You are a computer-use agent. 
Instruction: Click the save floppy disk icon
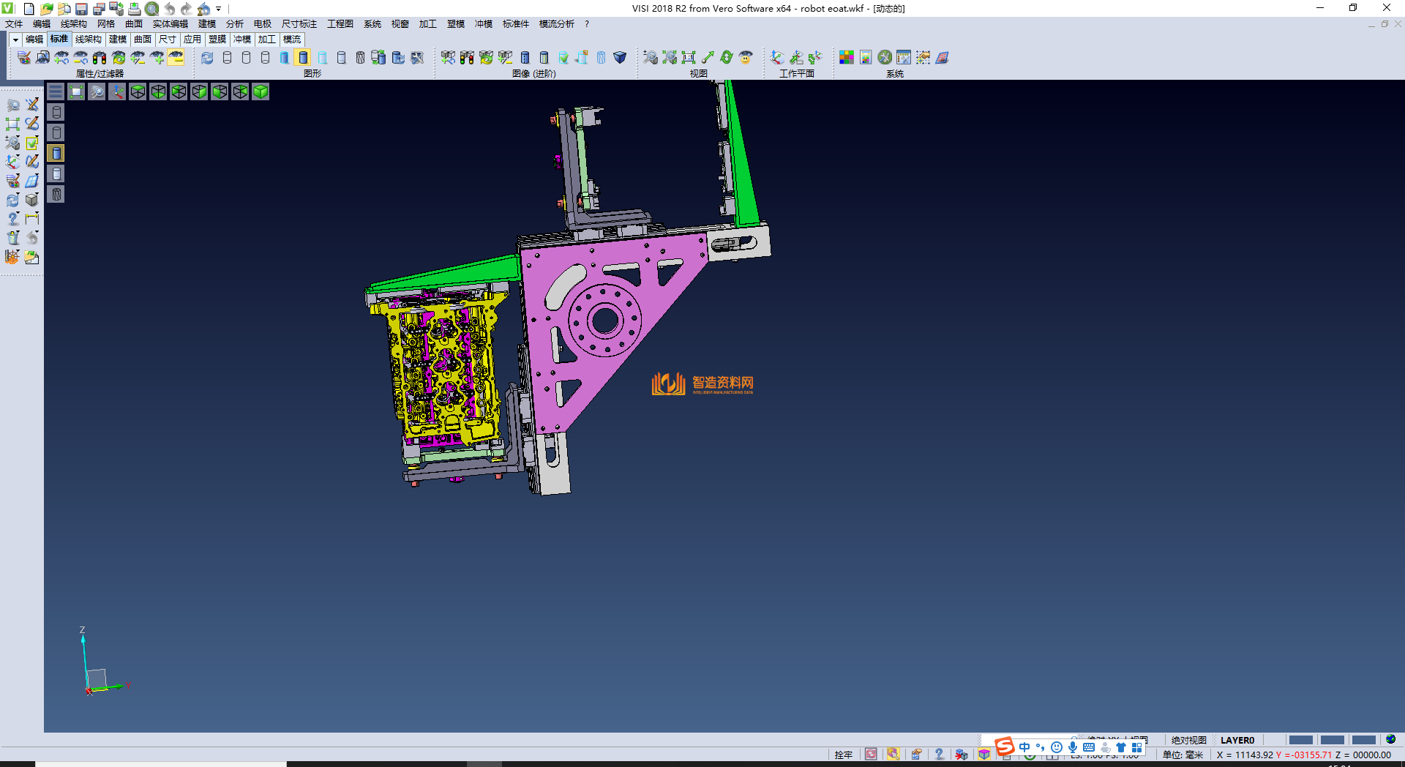coord(81,9)
